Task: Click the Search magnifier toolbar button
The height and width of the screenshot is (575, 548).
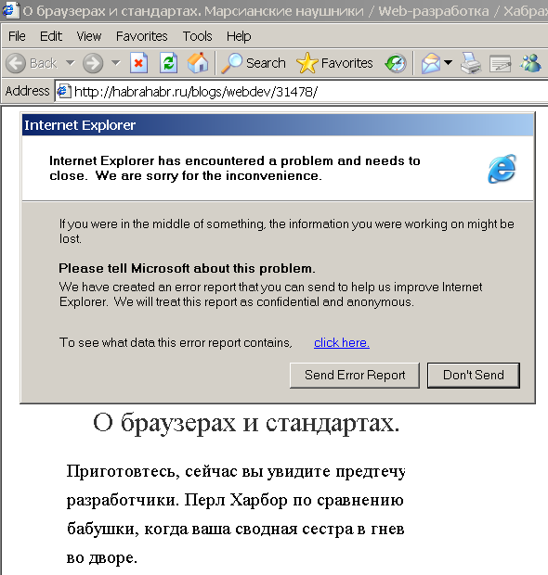Action: point(254,63)
